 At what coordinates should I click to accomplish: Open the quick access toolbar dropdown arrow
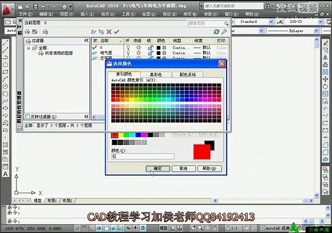coord(70,7)
